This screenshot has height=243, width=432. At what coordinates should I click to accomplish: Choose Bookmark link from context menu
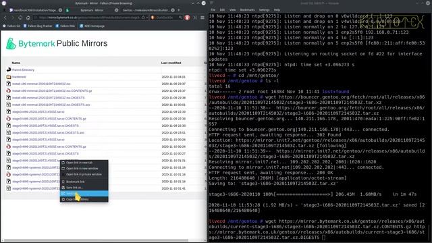[84, 182]
